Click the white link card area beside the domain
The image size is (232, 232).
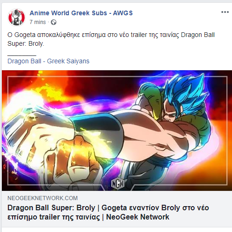[x=154, y=198]
